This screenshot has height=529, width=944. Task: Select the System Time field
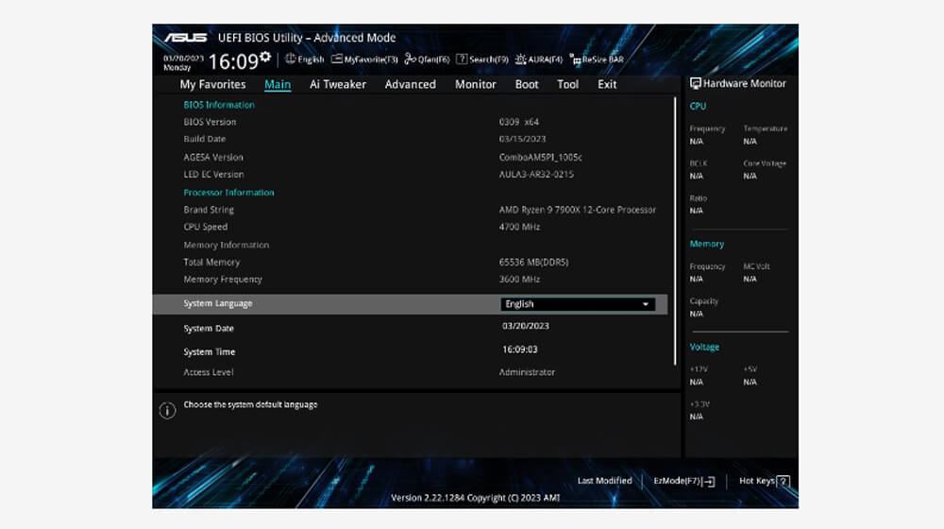[x=520, y=350]
